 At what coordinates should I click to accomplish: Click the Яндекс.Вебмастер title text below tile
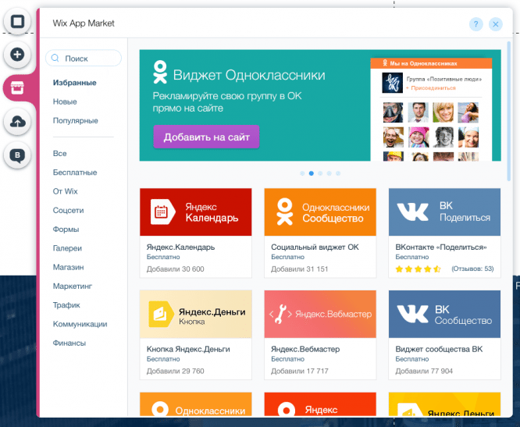[305, 349]
